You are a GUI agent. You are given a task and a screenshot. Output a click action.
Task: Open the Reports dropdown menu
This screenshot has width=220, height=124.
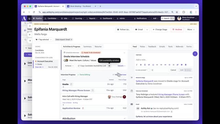92,18
